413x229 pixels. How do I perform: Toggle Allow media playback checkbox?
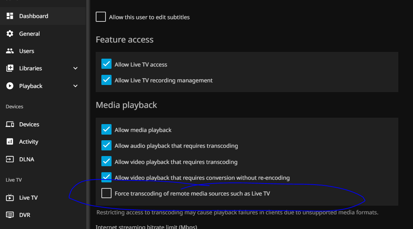(107, 130)
